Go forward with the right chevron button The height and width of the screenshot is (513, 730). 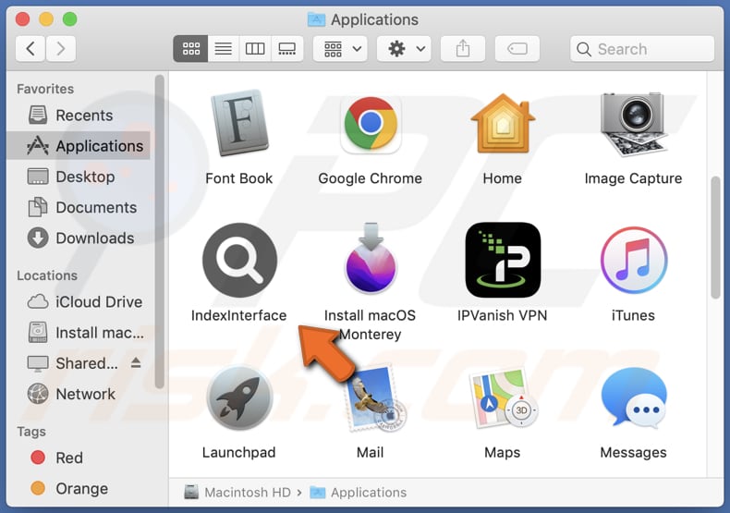click(60, 48)
